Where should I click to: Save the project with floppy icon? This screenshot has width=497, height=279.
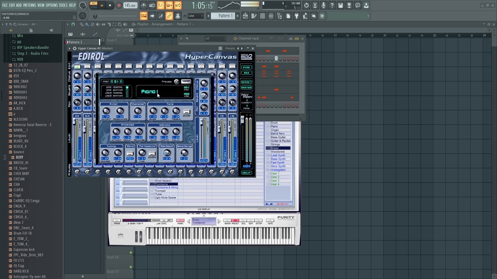(341, 5)
